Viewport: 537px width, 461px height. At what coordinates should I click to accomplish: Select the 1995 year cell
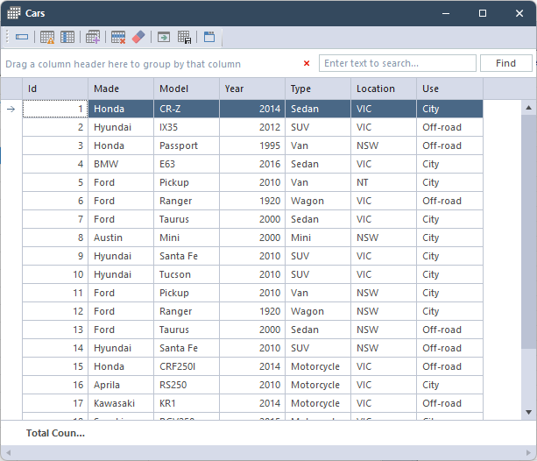[x=252, y=145]
